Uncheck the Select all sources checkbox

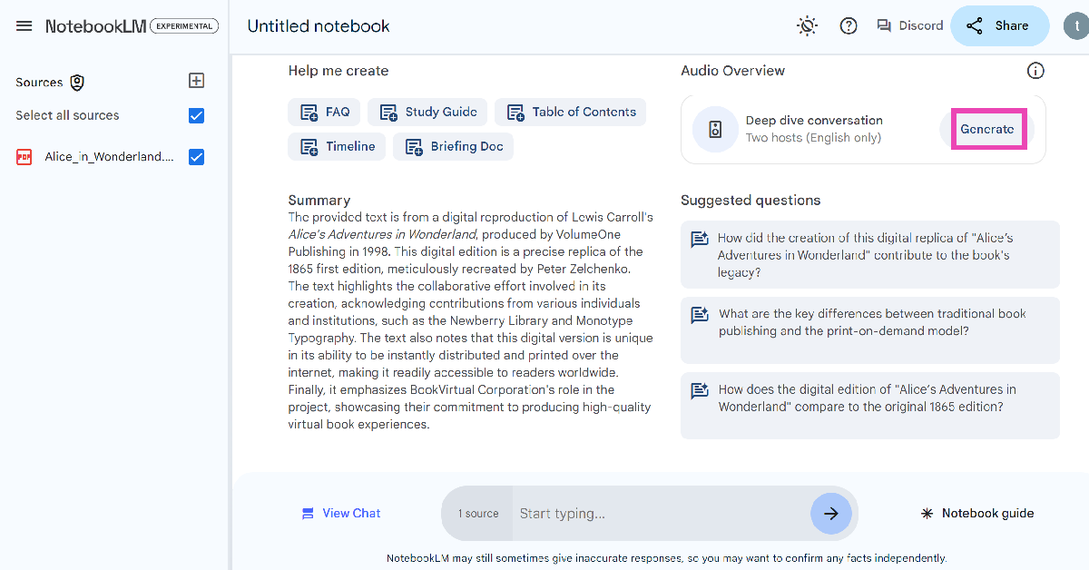click(x=196, y=115)
